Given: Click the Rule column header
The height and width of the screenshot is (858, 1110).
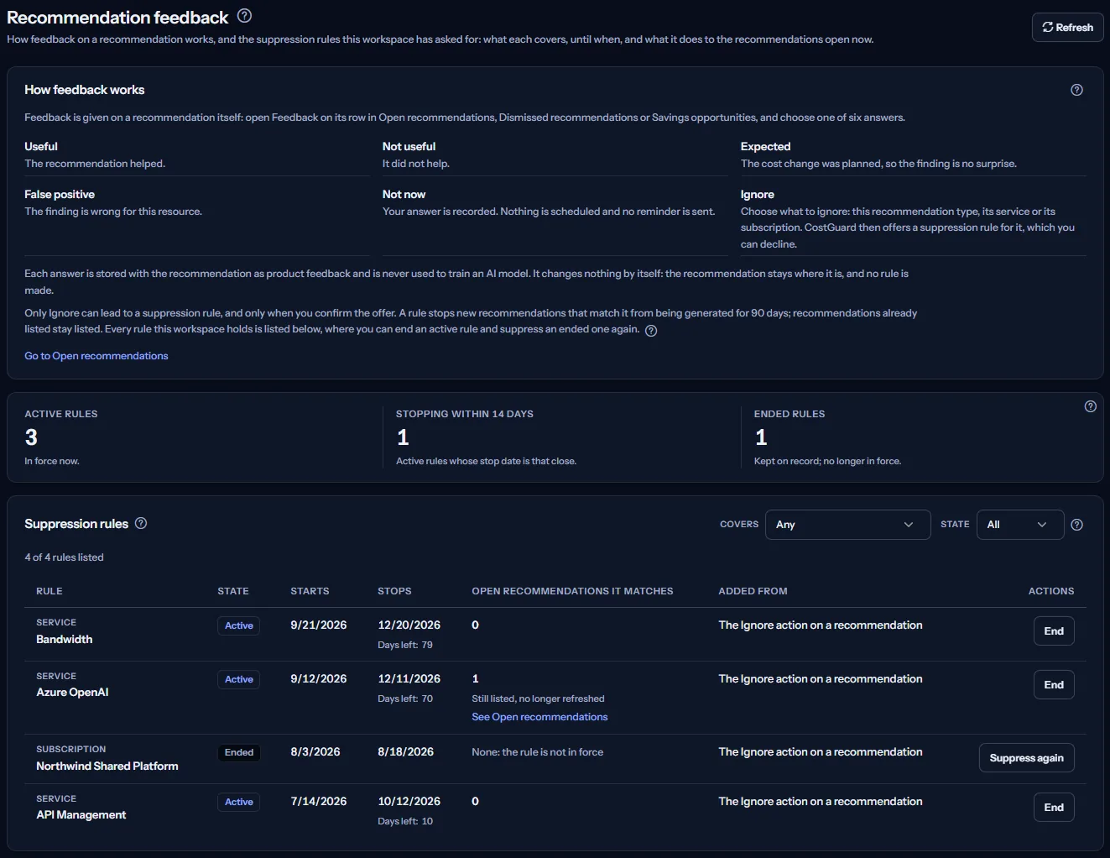Looking at the screenshot, I should pyautogui.click(x=50, y=591).
